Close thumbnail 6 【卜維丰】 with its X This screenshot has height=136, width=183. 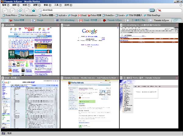[177, 78]
